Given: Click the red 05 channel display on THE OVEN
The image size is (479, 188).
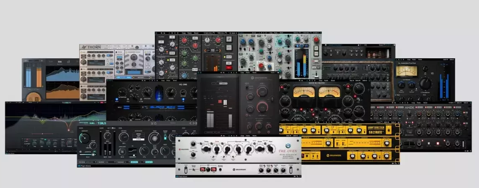Looking at the screenshot, I should [203, 169].
